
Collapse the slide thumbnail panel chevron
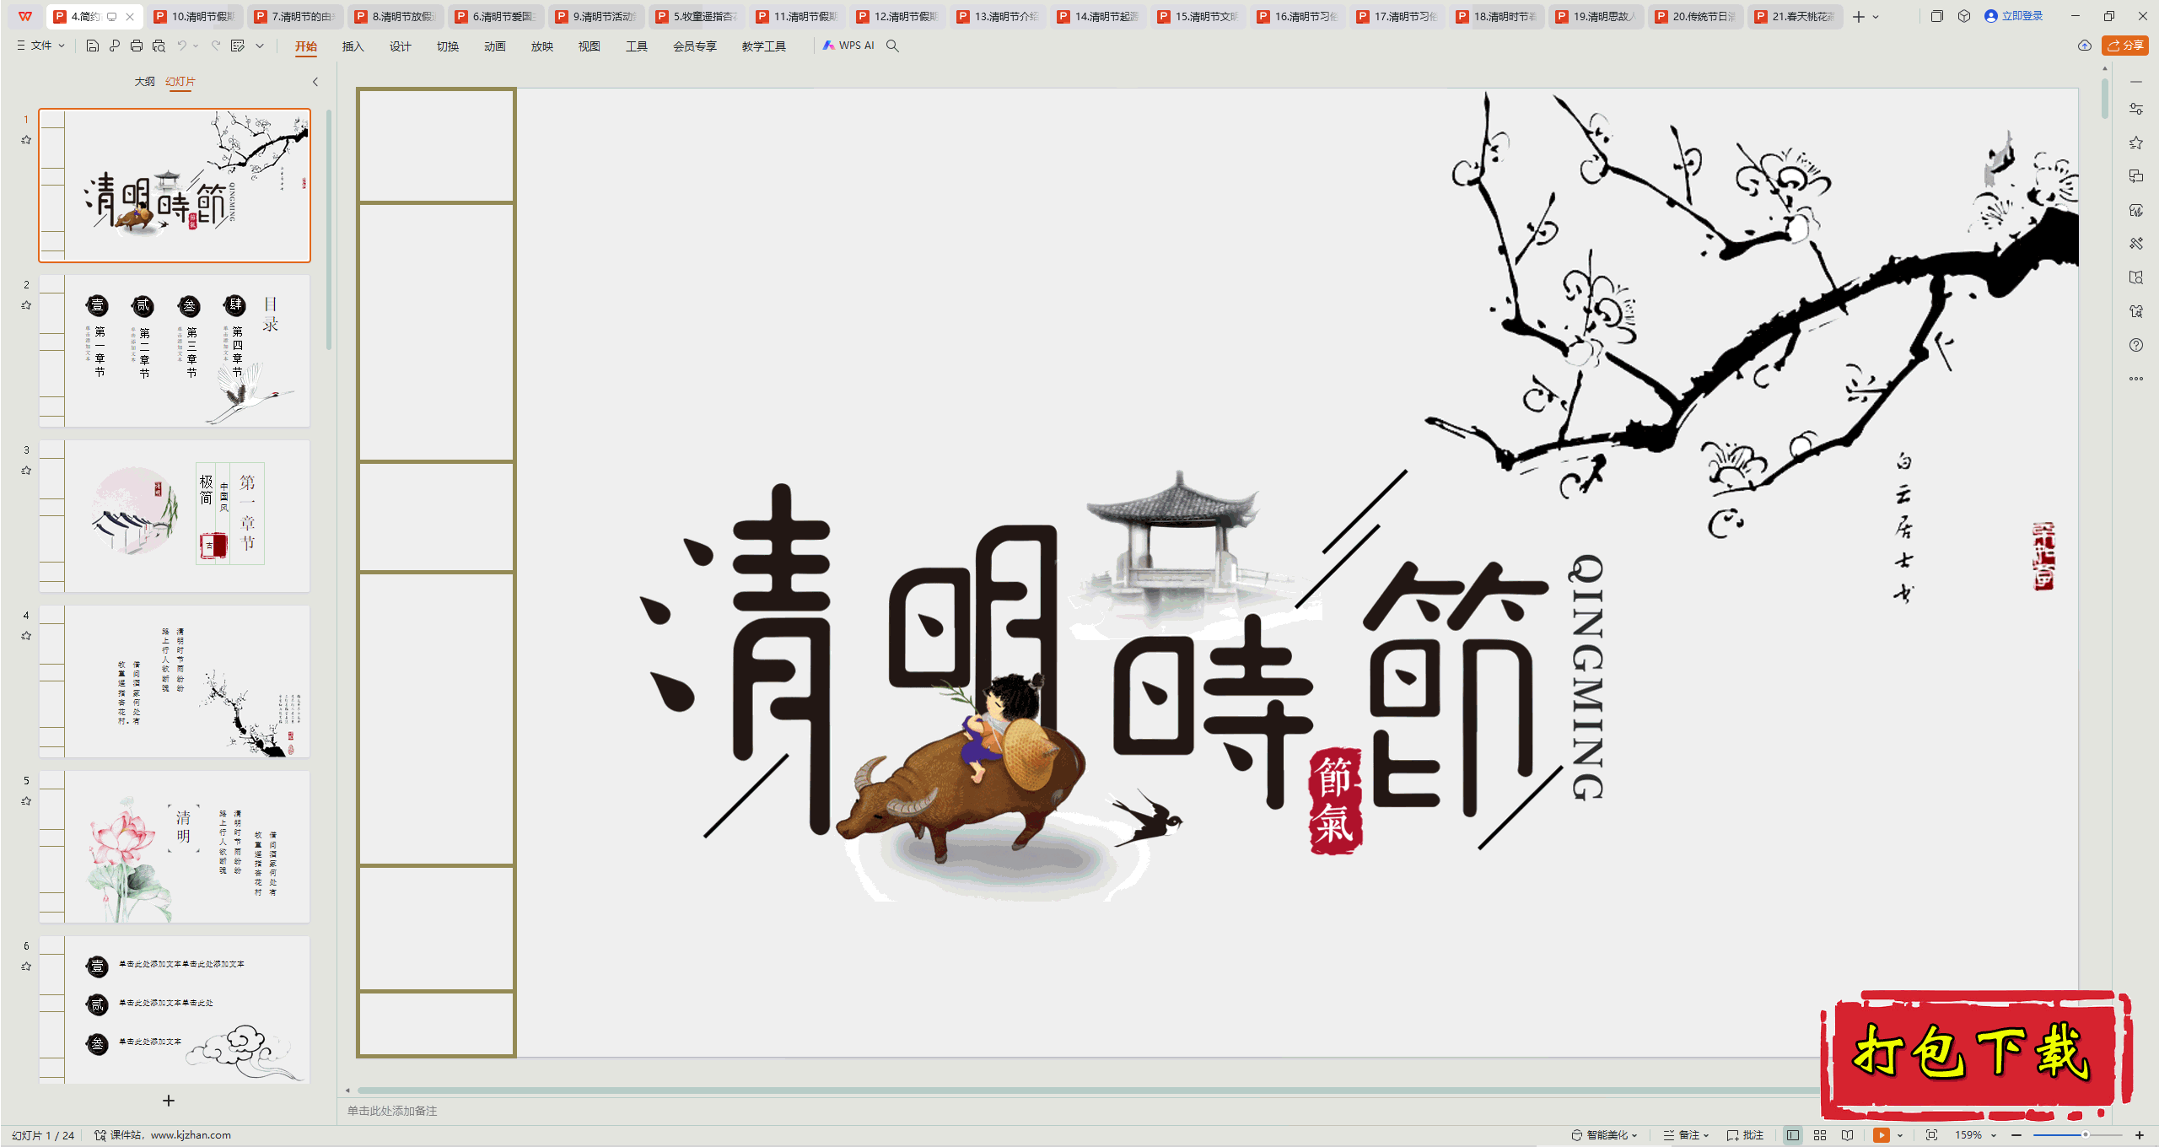[315, 82]
